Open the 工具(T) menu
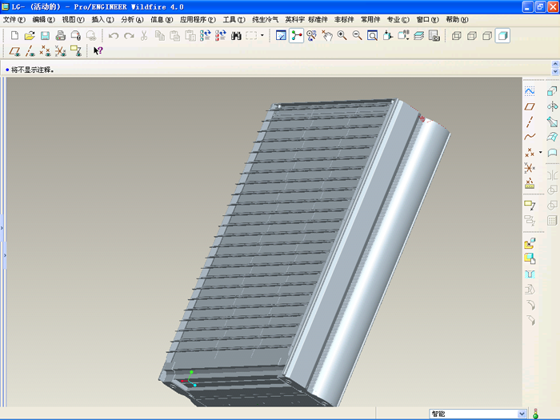Viewport: 560px width, 420px height. 234,19
